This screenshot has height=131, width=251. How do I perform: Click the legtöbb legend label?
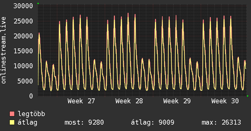pyautogui.click(x=31, y=114)
